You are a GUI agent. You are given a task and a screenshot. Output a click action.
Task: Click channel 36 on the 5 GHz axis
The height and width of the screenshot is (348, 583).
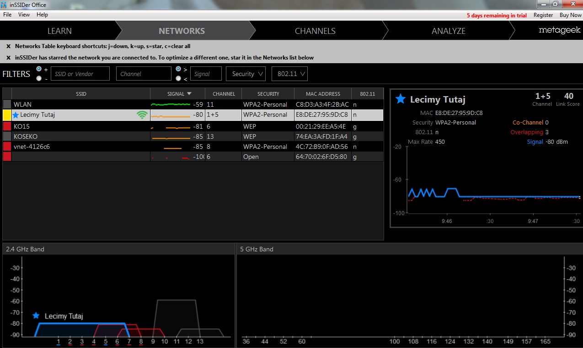[246, 342]
